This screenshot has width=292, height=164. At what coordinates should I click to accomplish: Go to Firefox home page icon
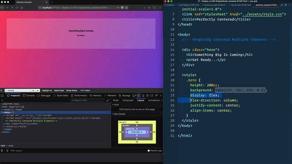click(22, 8)
